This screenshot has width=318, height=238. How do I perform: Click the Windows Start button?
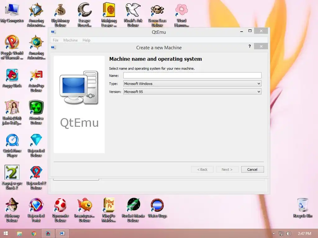point(6,233)
